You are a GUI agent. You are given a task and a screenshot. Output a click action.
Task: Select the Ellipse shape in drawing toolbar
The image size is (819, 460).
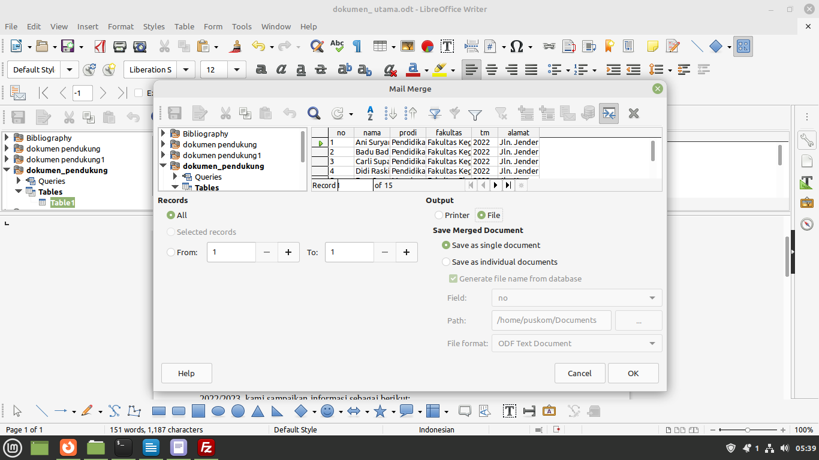click(x=218, y=411)
